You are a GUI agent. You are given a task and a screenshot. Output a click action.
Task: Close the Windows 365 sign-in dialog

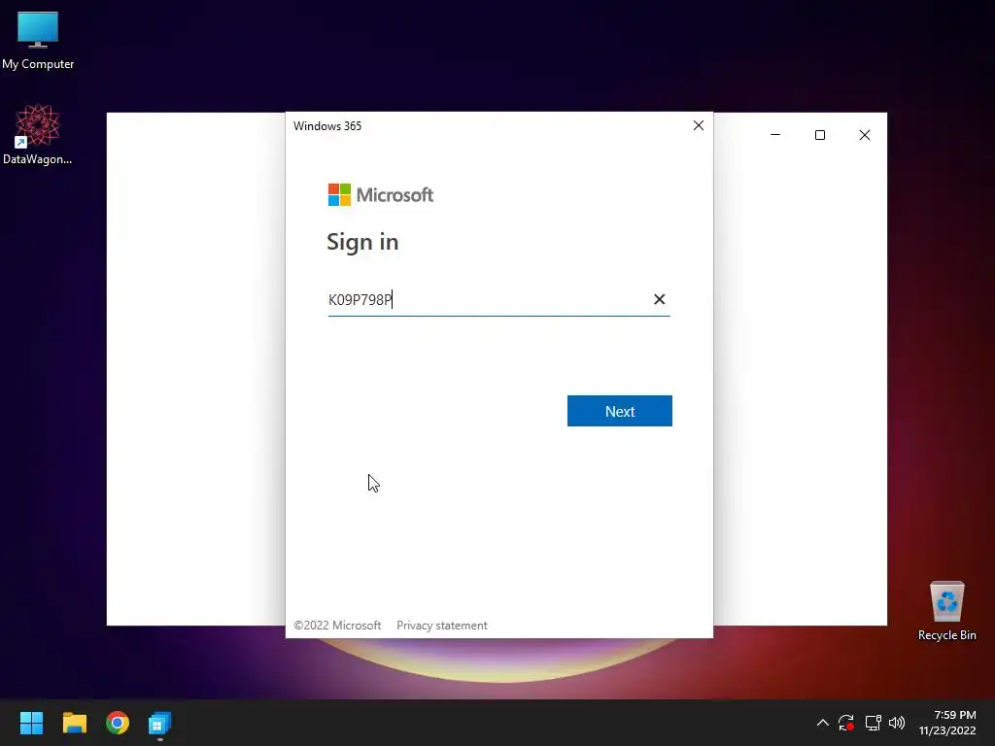[x=699, y=125]
